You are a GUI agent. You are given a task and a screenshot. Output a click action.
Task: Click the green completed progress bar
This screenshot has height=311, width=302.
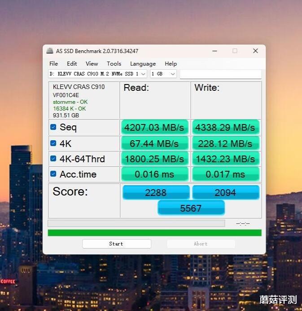point(154,233)
